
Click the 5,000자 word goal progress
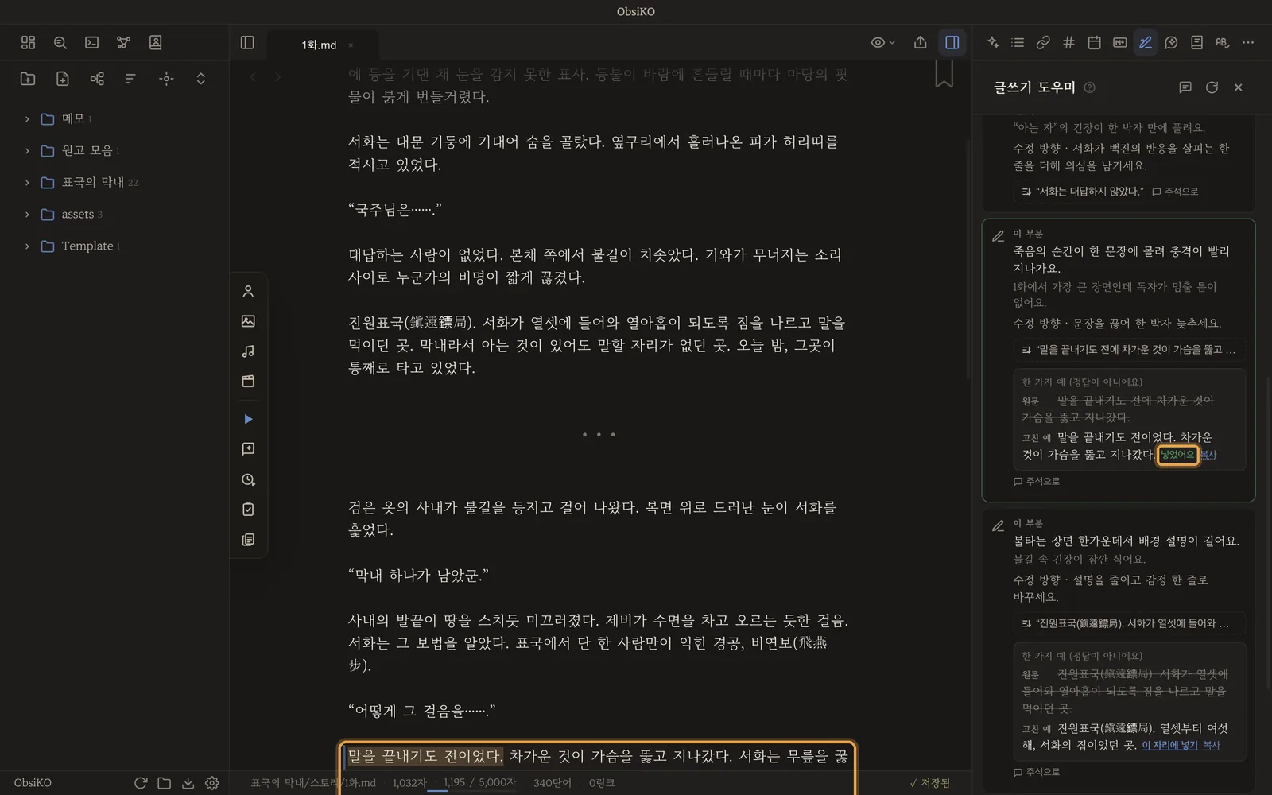(479, 782)
